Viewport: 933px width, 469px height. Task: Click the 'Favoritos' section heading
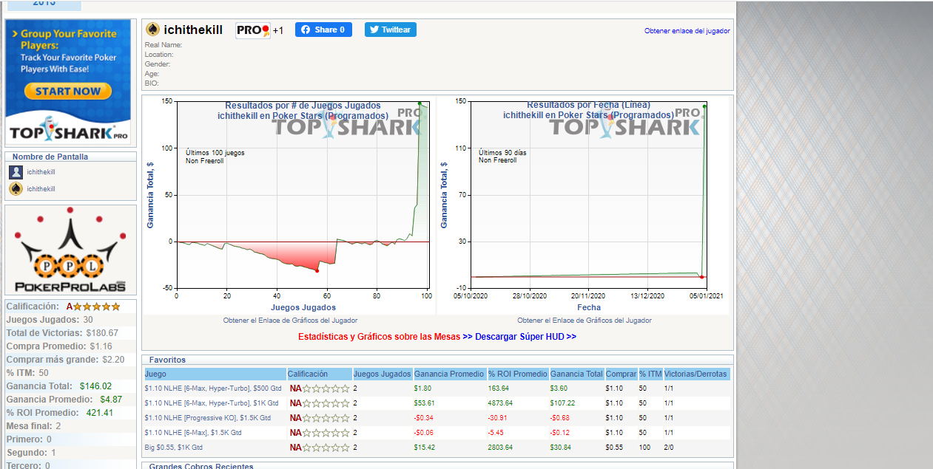pyautogui.click(x=166, y=360)
